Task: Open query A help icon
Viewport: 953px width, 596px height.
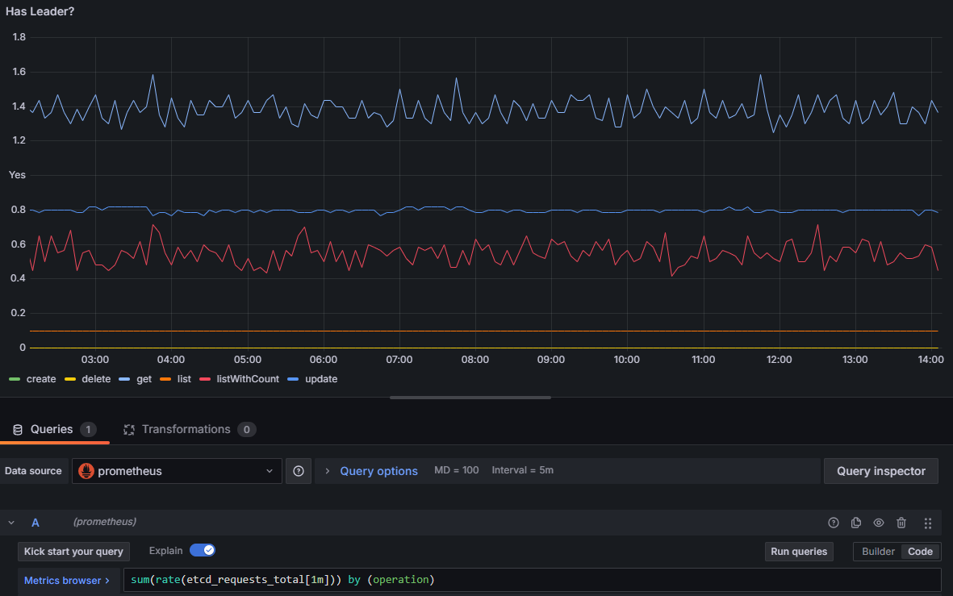Action: pos(834,523)
